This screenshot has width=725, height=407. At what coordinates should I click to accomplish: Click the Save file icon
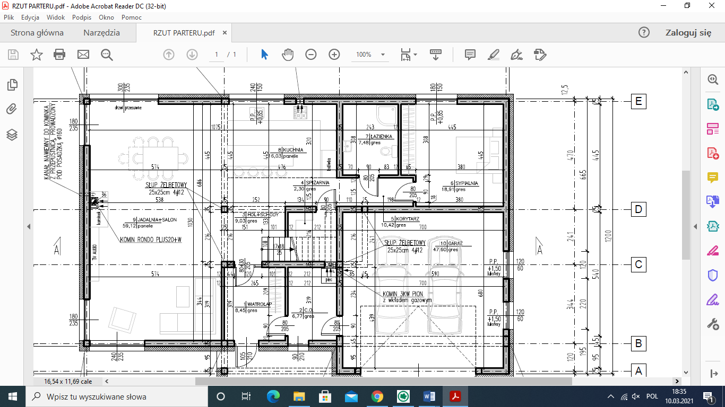coord(13,55)
